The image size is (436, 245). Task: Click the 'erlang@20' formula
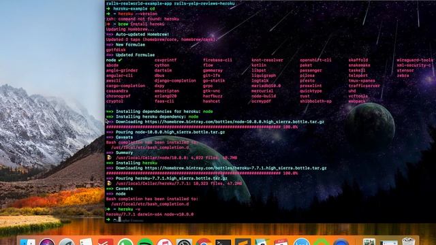click(166, 96)
